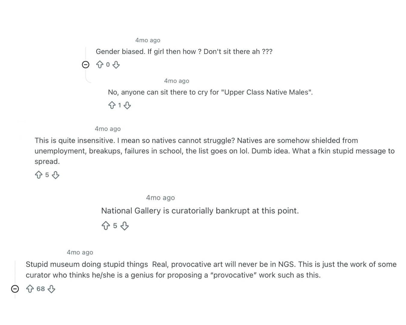Click the "Gender biased" comment text
Viewport: 406px width, 325px height.
(184, 52)
